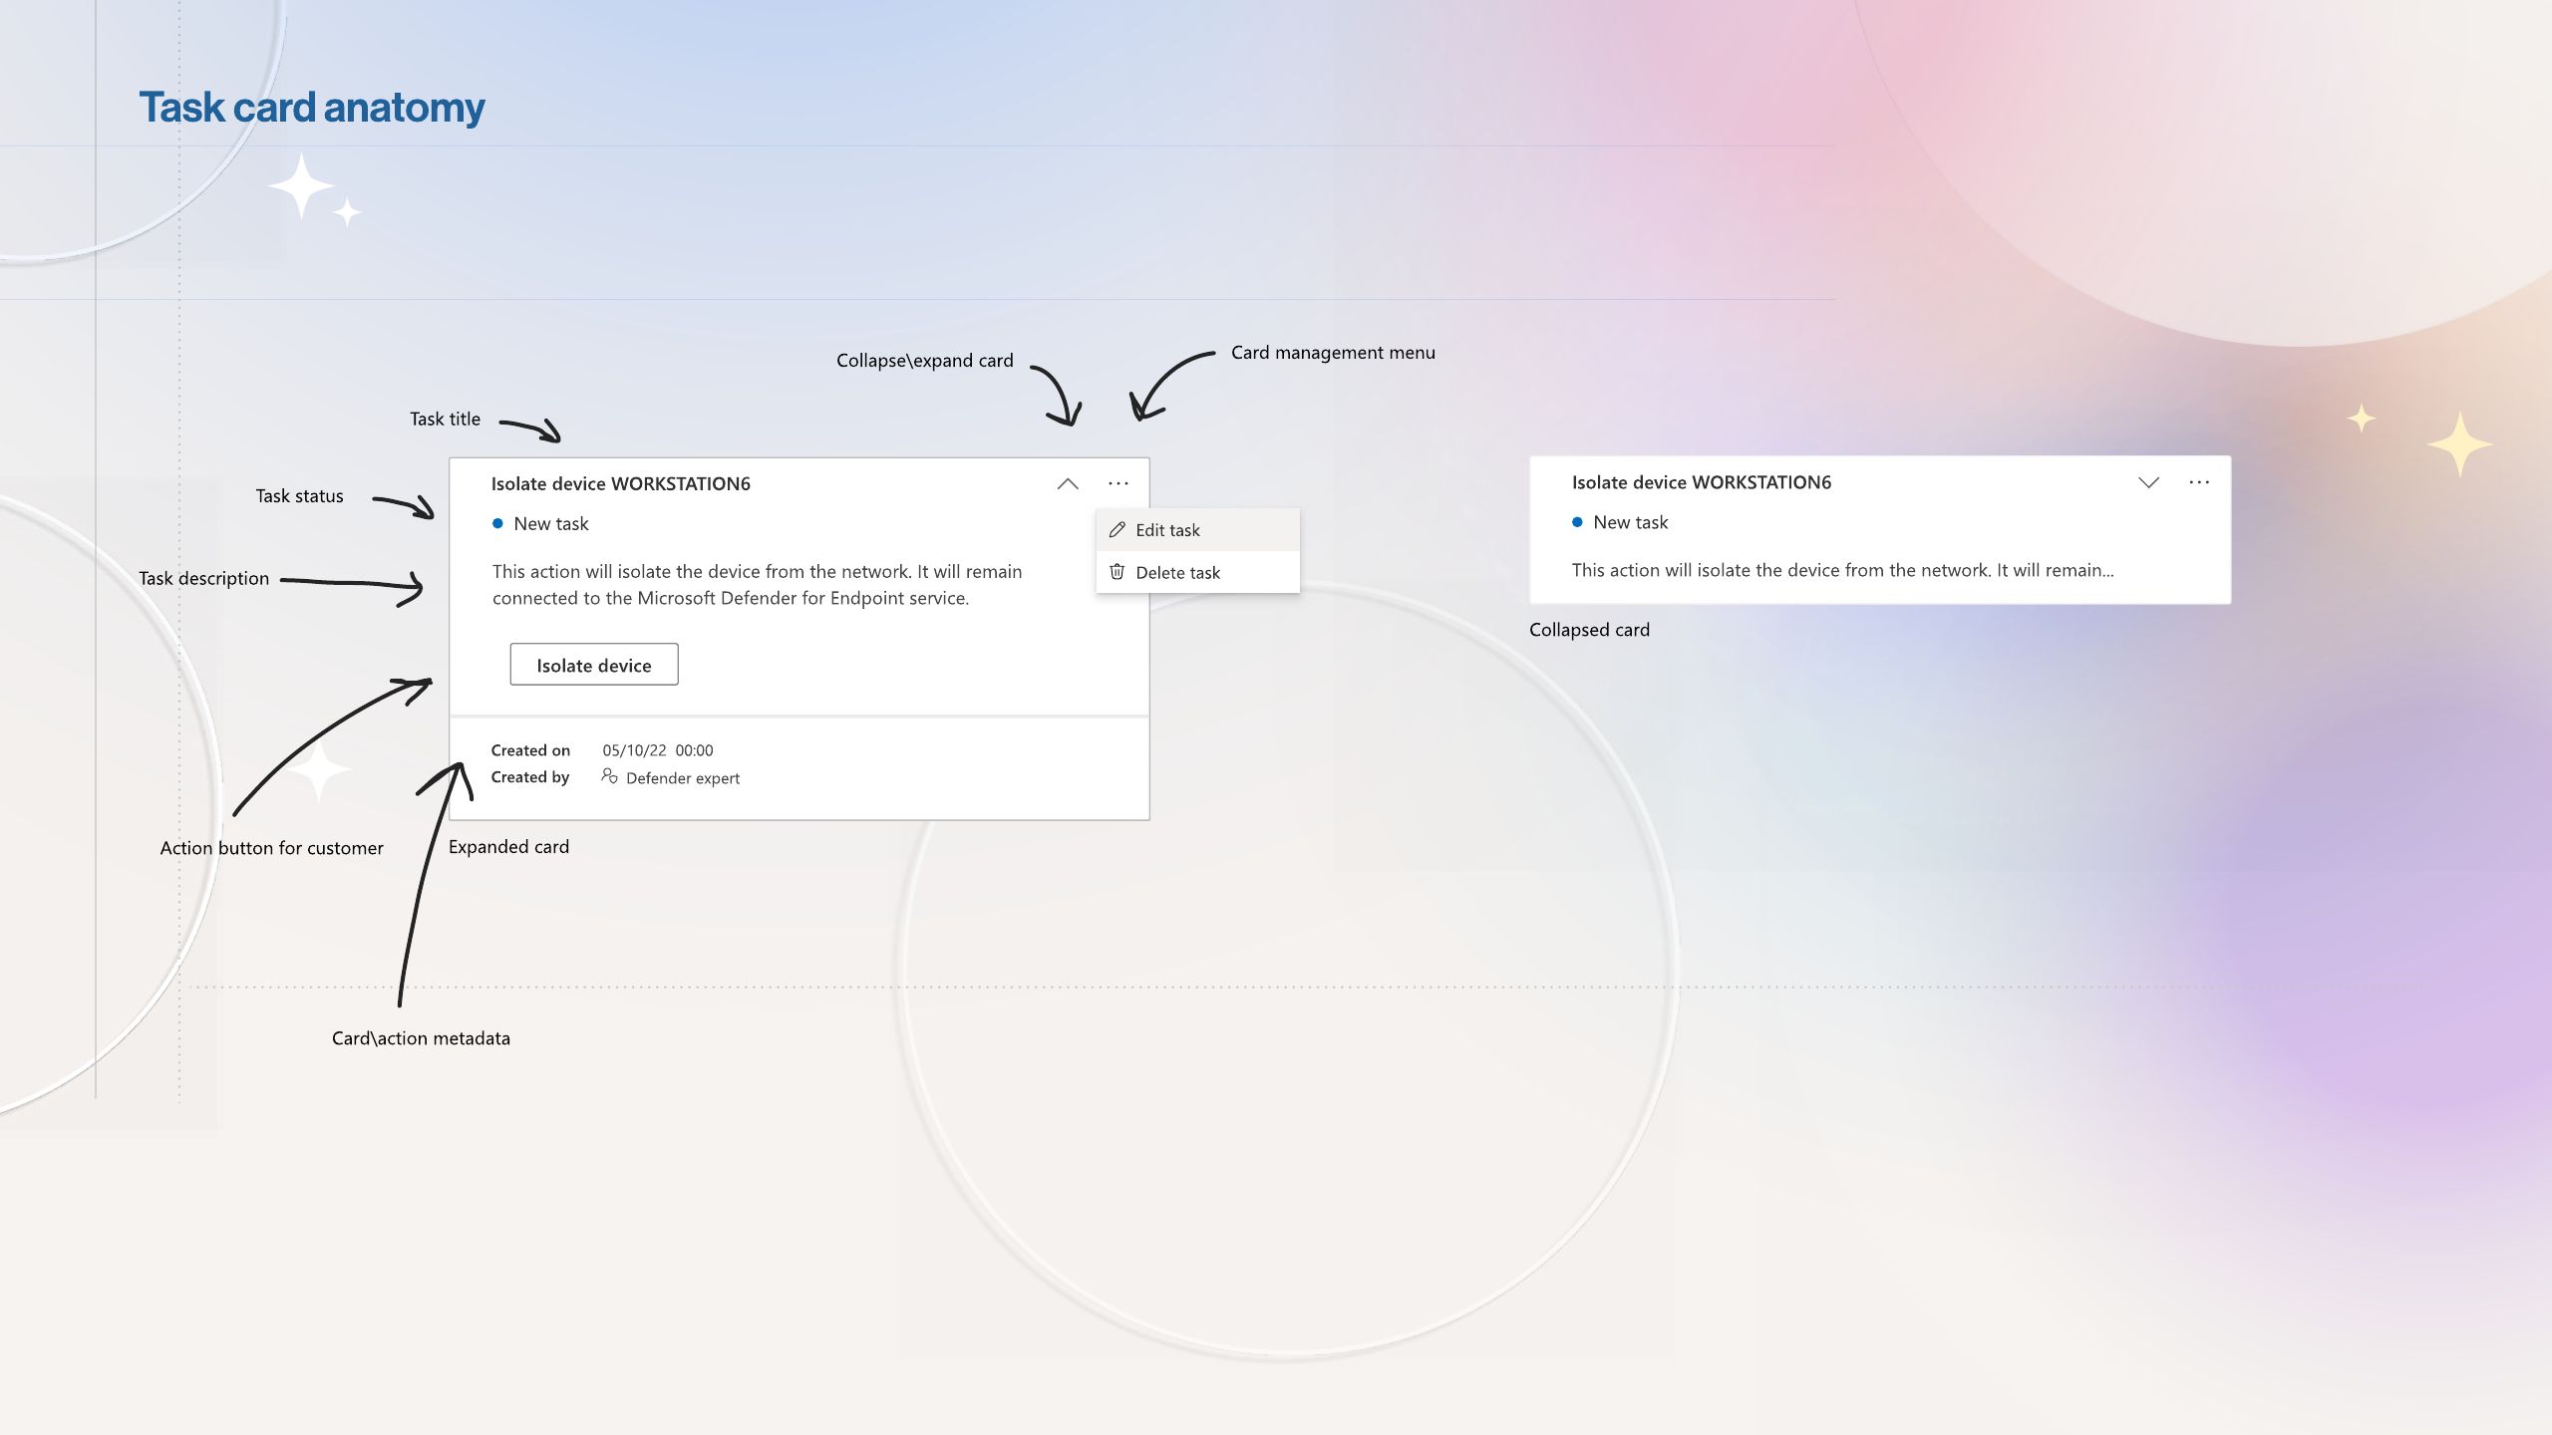The height and width of the screenshot is (1435, 2552).
Task: Click the Collapsed card caption
Action: (x=1589, y=630)
